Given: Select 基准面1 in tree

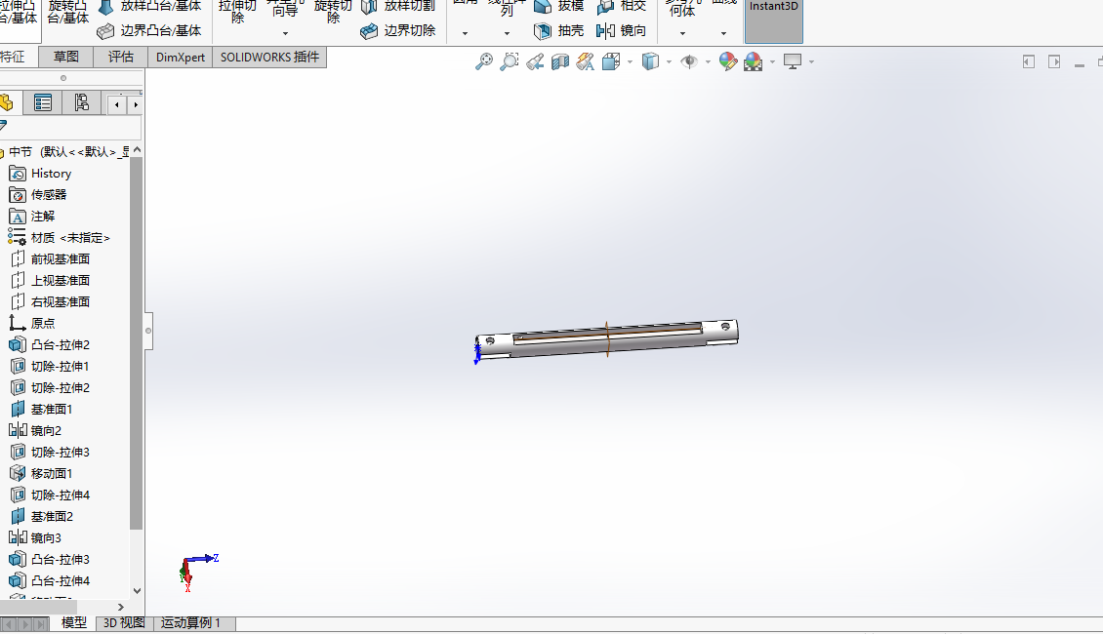Looking at the screenshot, I should pos(41,409).
